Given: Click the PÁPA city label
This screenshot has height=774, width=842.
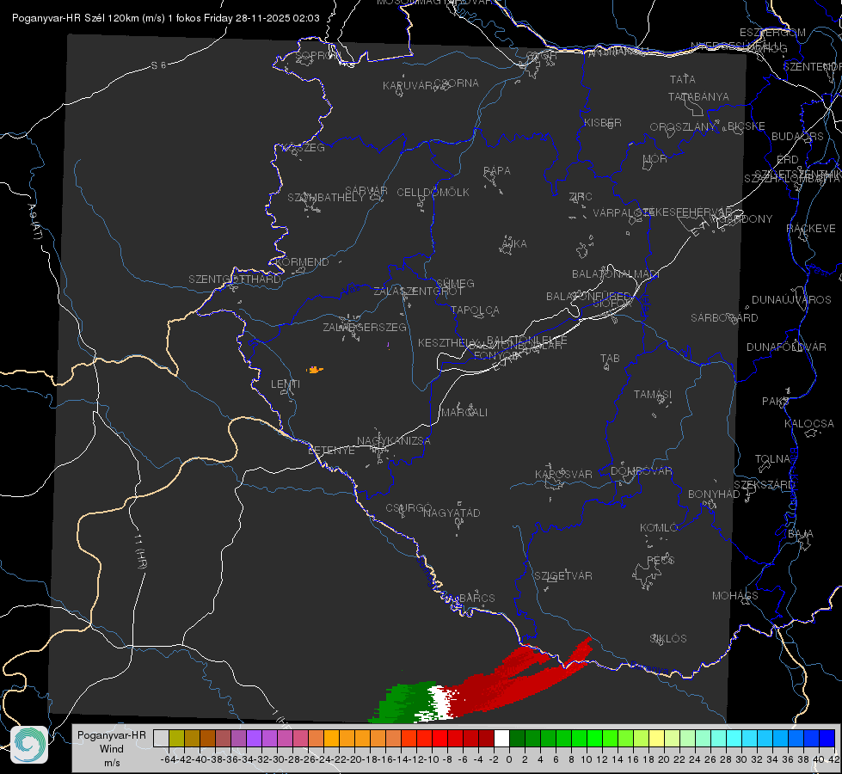Looking at the screenshot, I should click(x=497, y=171).
